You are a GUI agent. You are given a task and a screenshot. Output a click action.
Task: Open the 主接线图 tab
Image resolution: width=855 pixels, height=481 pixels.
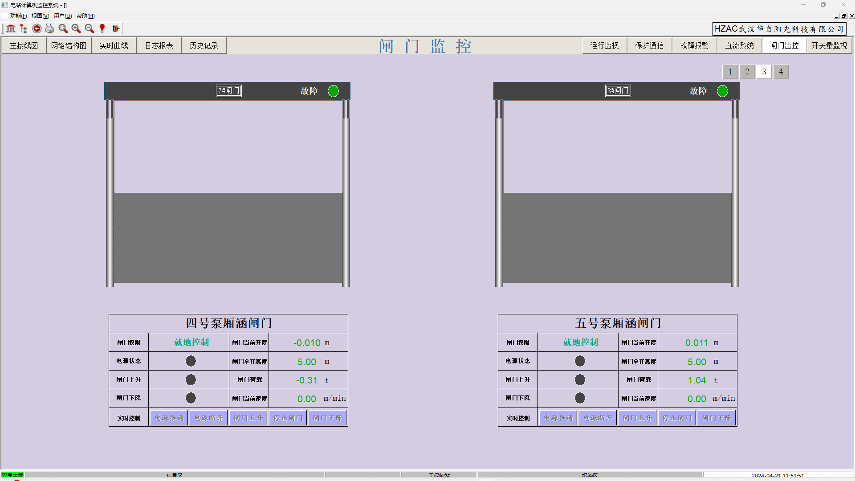coord(24,46)
